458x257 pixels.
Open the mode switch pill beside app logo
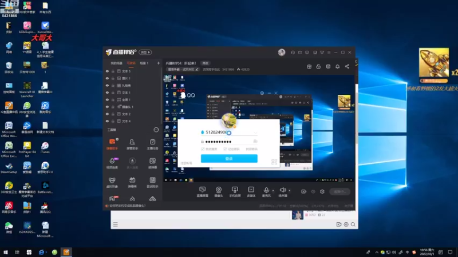click(145, 52)
